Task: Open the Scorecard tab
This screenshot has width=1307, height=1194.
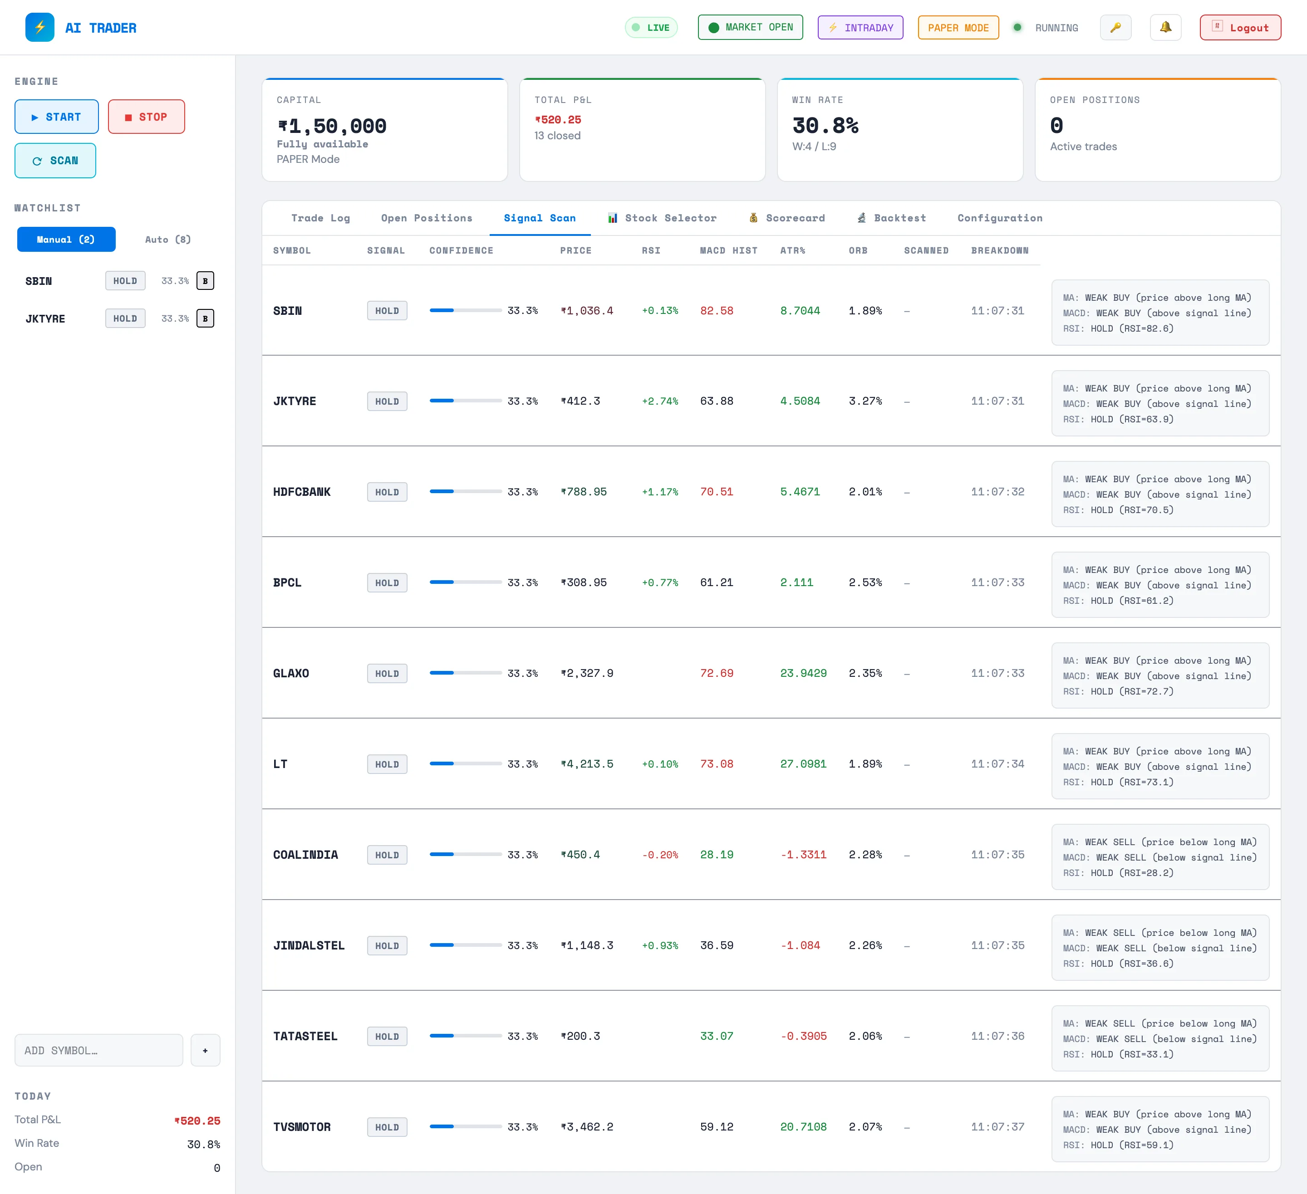Action: tap(787, 218)
